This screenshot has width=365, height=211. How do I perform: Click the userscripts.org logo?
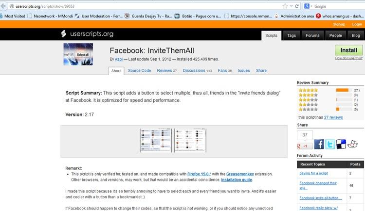click(87, 34)
